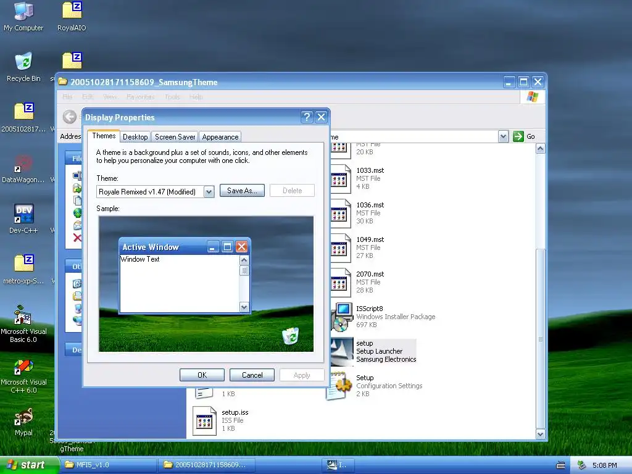Image resolution: width=632 pixels, height=474 pixels.
Task: Click the Explorer Back arrow button
Action: [x=69, y=117]
